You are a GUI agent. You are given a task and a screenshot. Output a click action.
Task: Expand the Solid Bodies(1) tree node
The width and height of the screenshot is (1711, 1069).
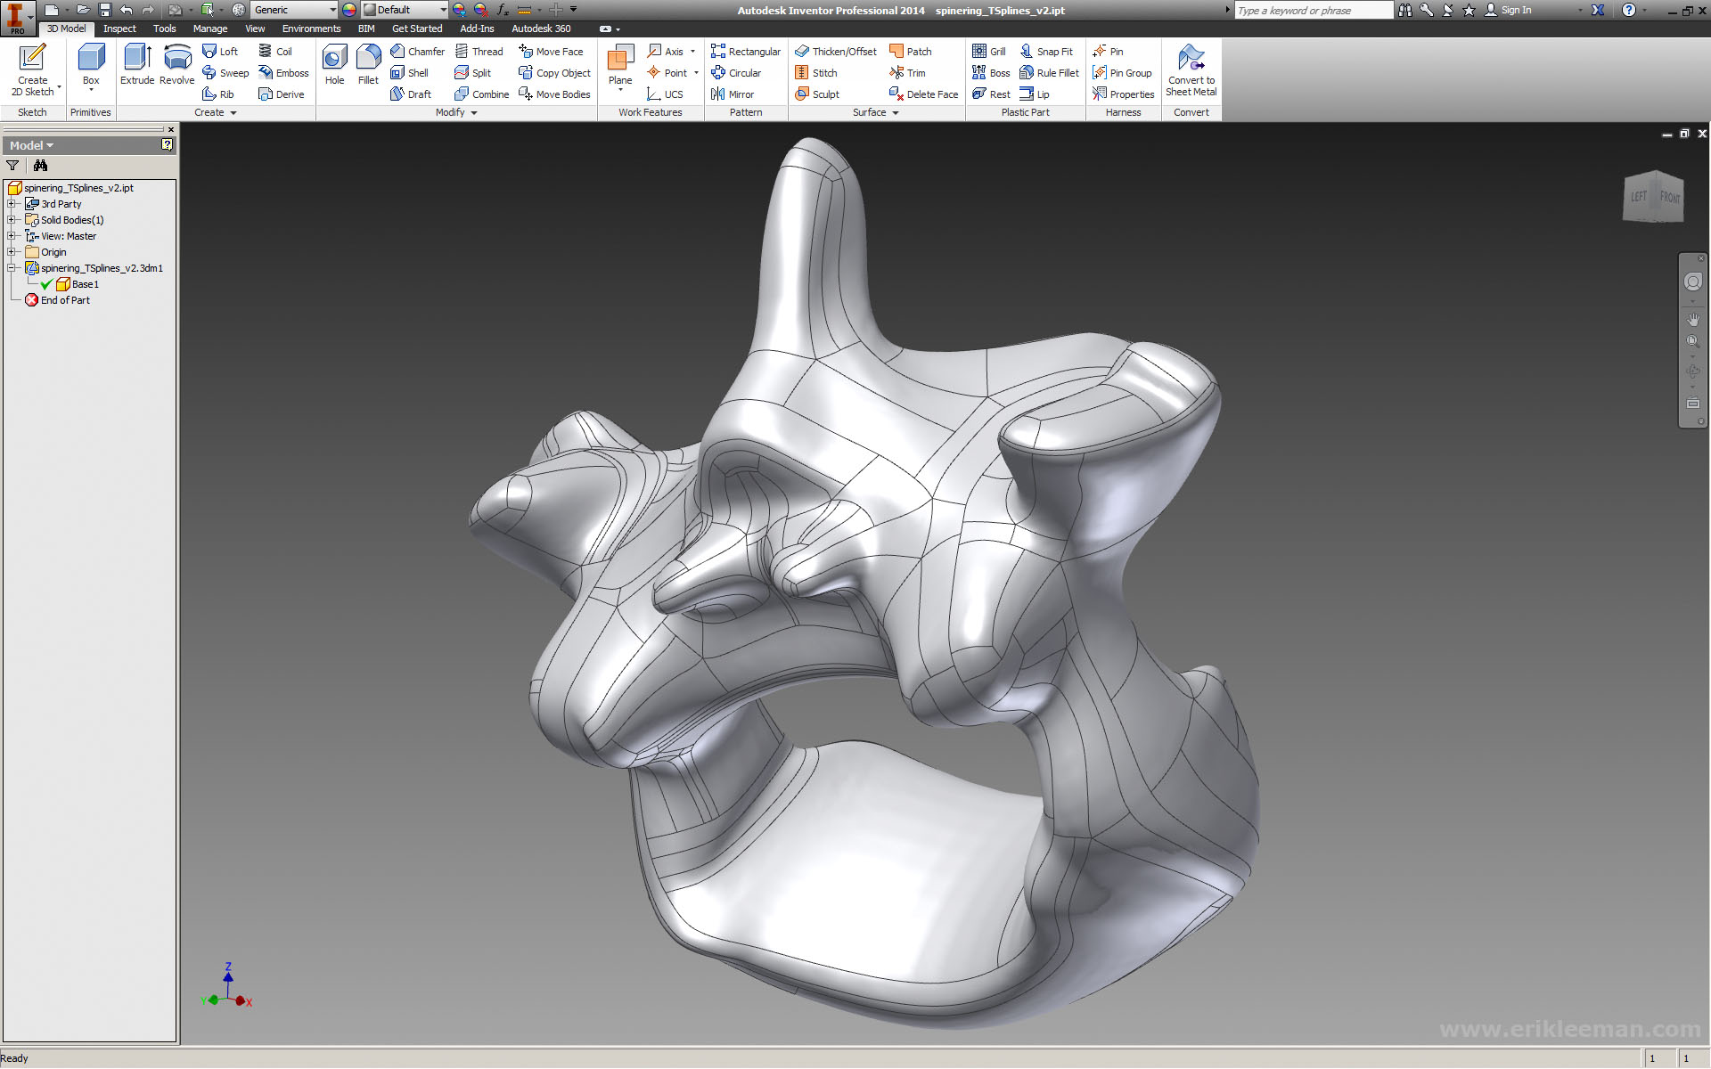[12, 220]
